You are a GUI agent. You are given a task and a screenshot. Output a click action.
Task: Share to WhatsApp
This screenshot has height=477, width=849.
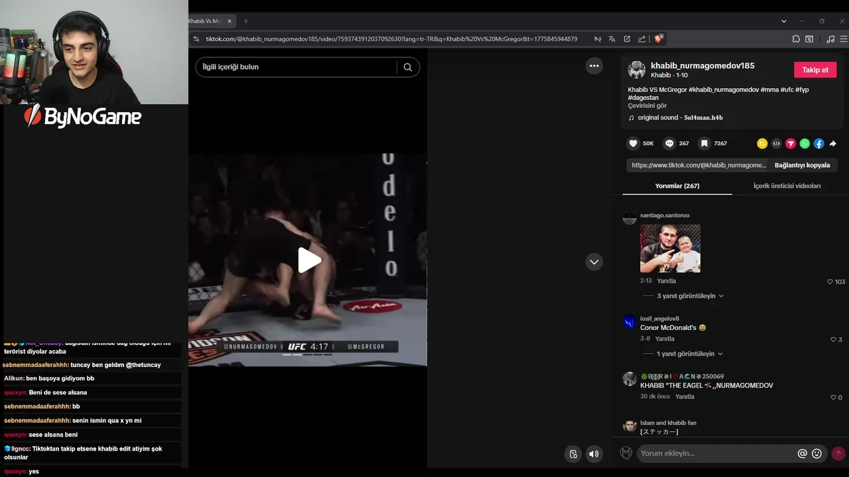click(805, 143)
